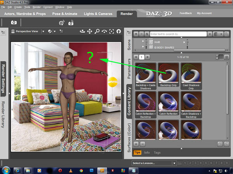The width and height of the screenshot is (233, 174).
Task: Select the Tips tab button
Action: 137,152
